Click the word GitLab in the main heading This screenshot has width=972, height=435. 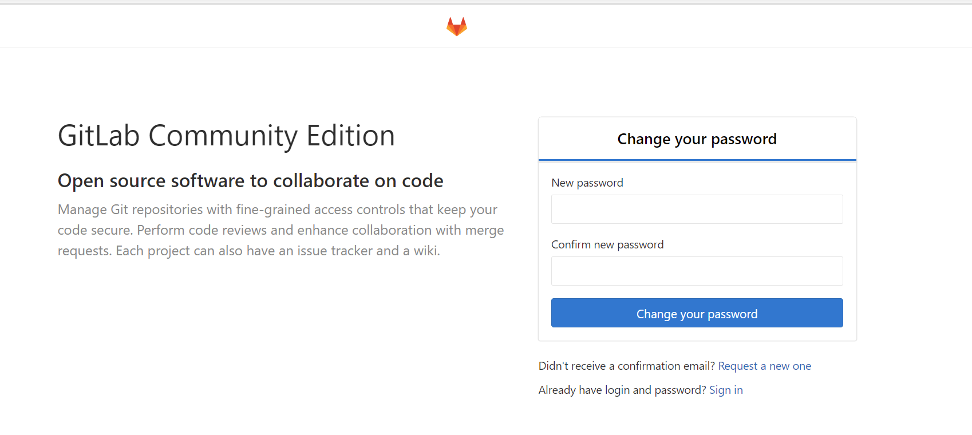click(x=99, y=136)
